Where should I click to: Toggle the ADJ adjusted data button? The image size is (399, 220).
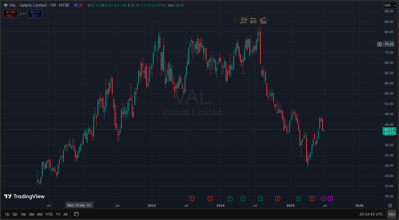tap(392, 214)
